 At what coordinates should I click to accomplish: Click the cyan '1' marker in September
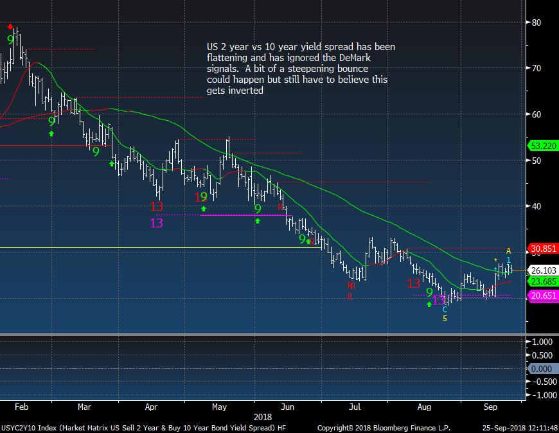point(508,260)
